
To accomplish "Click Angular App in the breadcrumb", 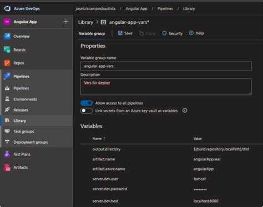I will pyautogui.click(x=136, y=9).
